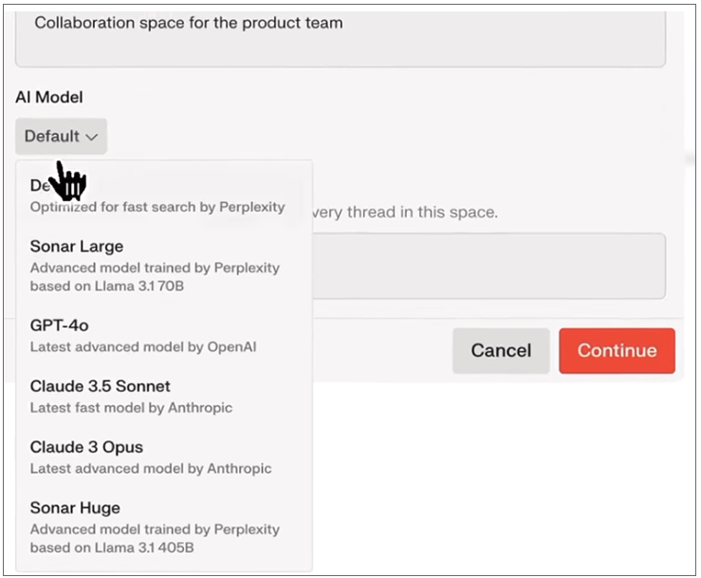Select Sonar Large from the model list
Viewport: 701px width, 578px height.
(x=77, y=247)
